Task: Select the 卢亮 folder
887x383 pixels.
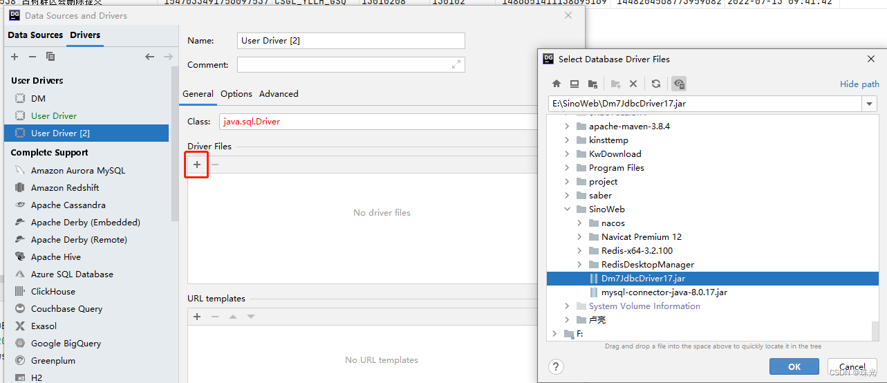Action: tap(597, 319)
